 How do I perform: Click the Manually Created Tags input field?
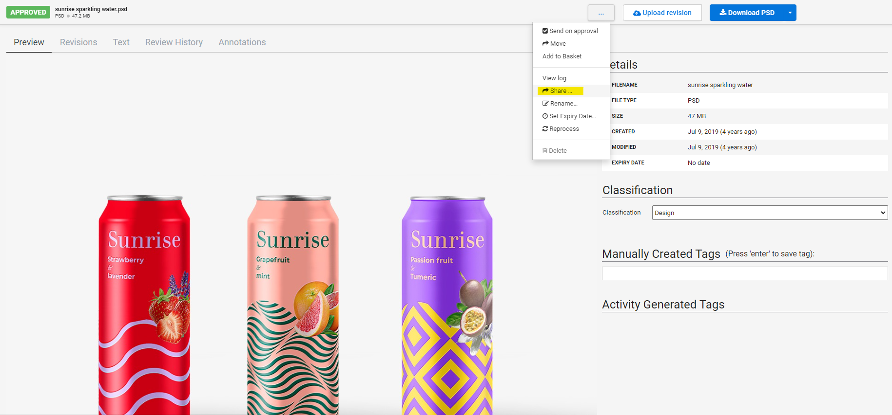[745, 273]
